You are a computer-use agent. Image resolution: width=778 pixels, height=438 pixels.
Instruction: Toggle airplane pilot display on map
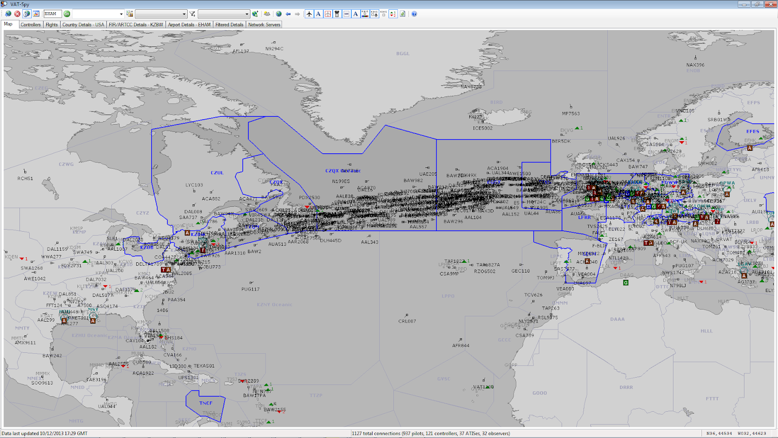(x=309, y=14)
